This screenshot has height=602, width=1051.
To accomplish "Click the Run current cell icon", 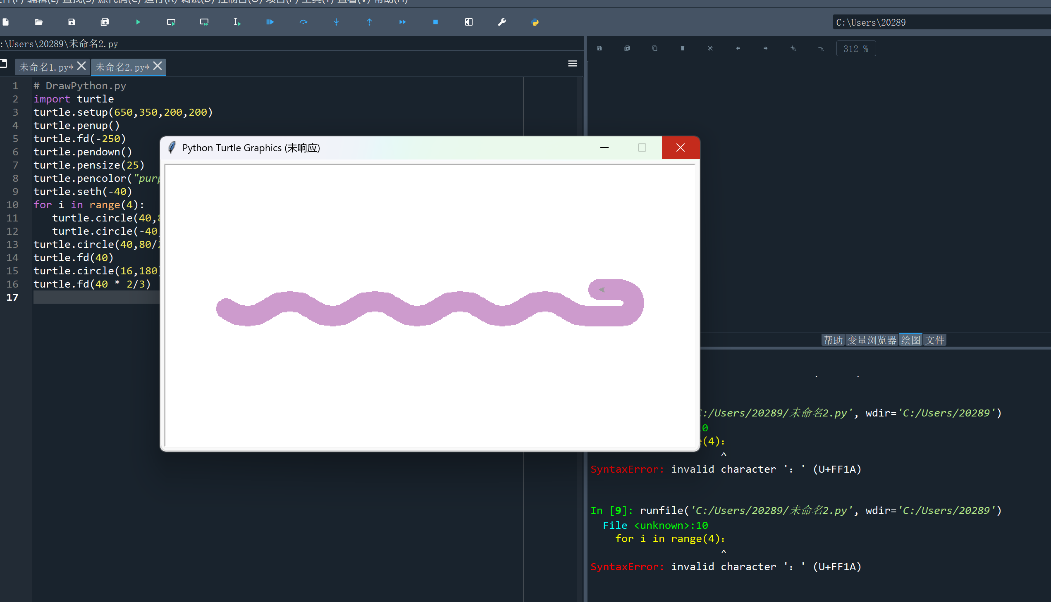I will pyautogui.click(x=171, y=22).
